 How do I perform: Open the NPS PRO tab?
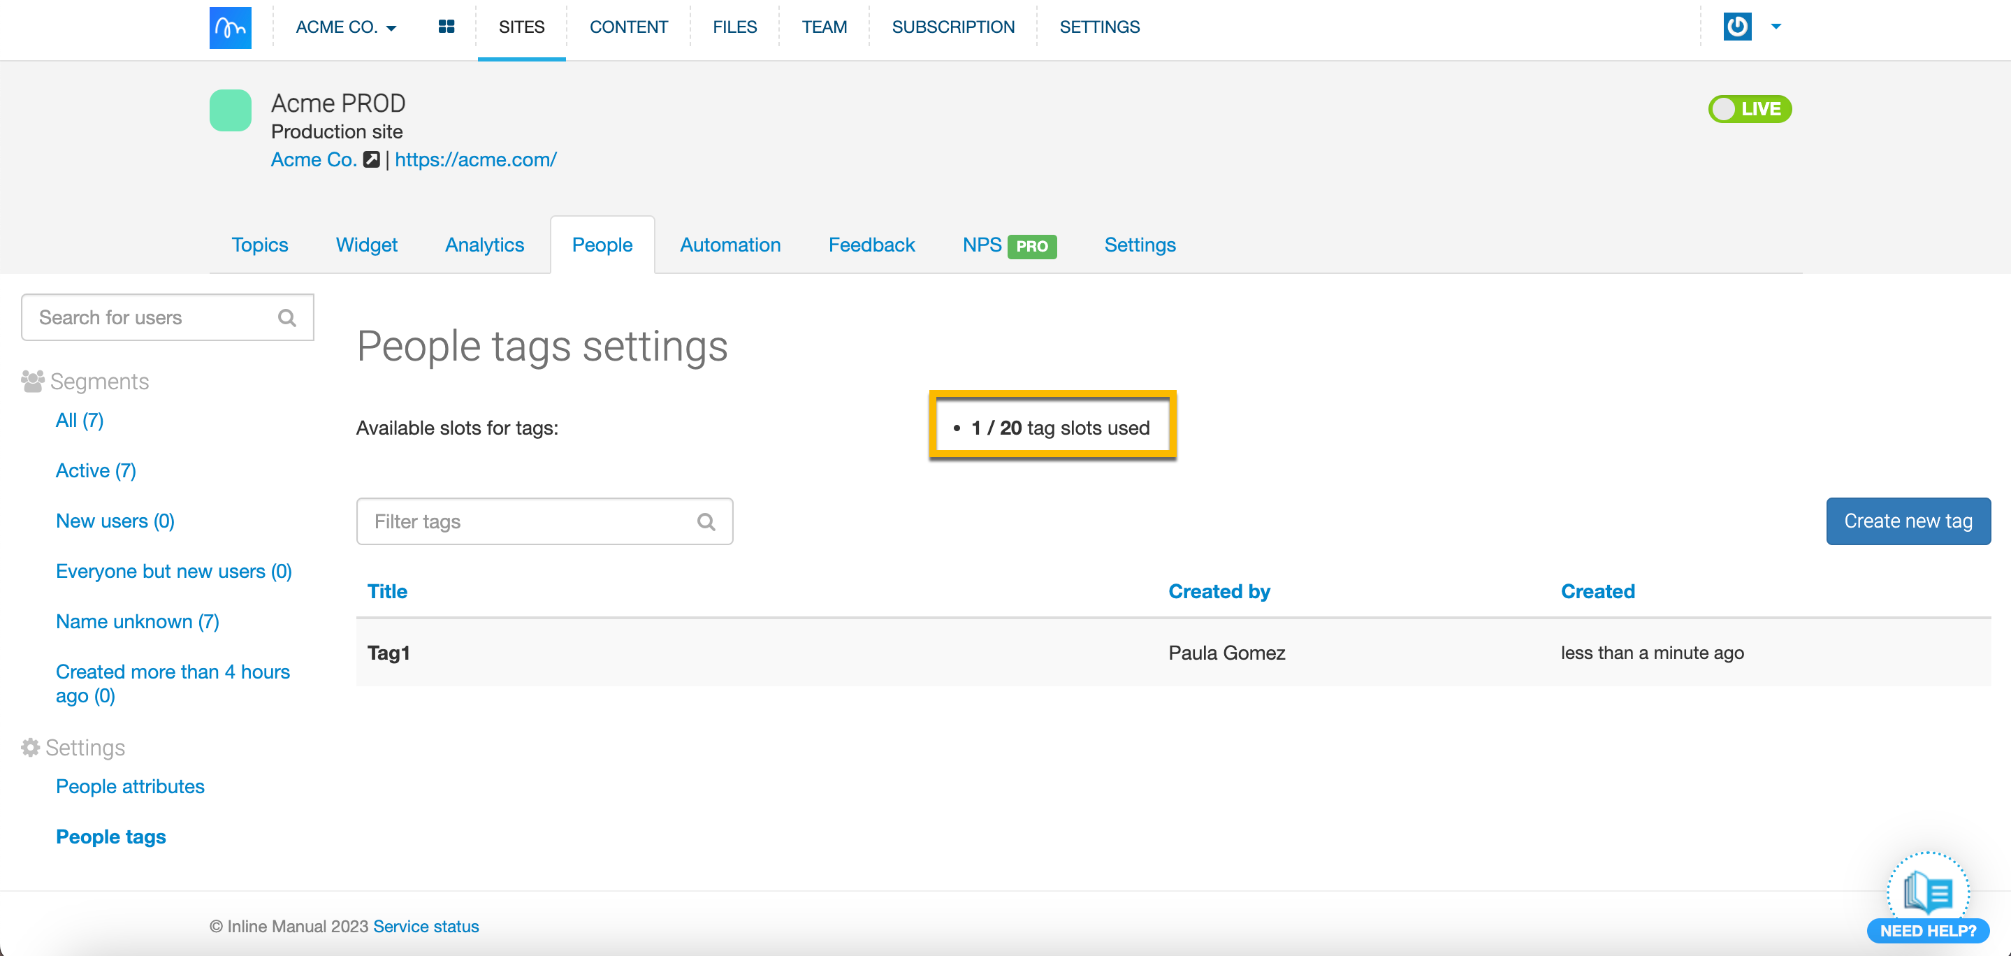coord(1008,245)
